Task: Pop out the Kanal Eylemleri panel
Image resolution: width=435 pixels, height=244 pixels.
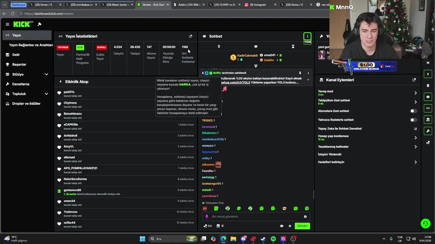Action: tap(414, 80)
